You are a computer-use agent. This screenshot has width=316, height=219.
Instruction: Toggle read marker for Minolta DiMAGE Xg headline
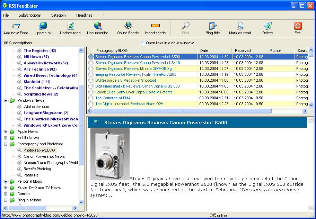pyautogui.click(x=91, y=69)
